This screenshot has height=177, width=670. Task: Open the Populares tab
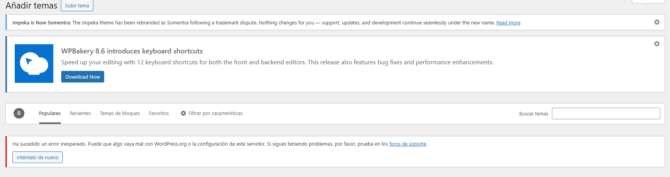coord(50,113)
